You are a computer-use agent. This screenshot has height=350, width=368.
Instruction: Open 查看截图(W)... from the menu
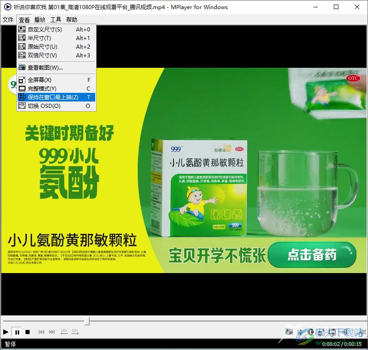click(56, 67)
